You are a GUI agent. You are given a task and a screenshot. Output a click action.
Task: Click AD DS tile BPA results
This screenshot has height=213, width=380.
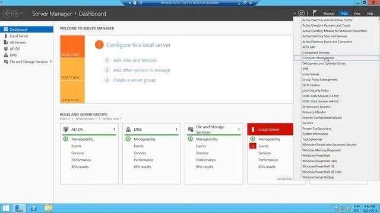(x=80, y=167)
